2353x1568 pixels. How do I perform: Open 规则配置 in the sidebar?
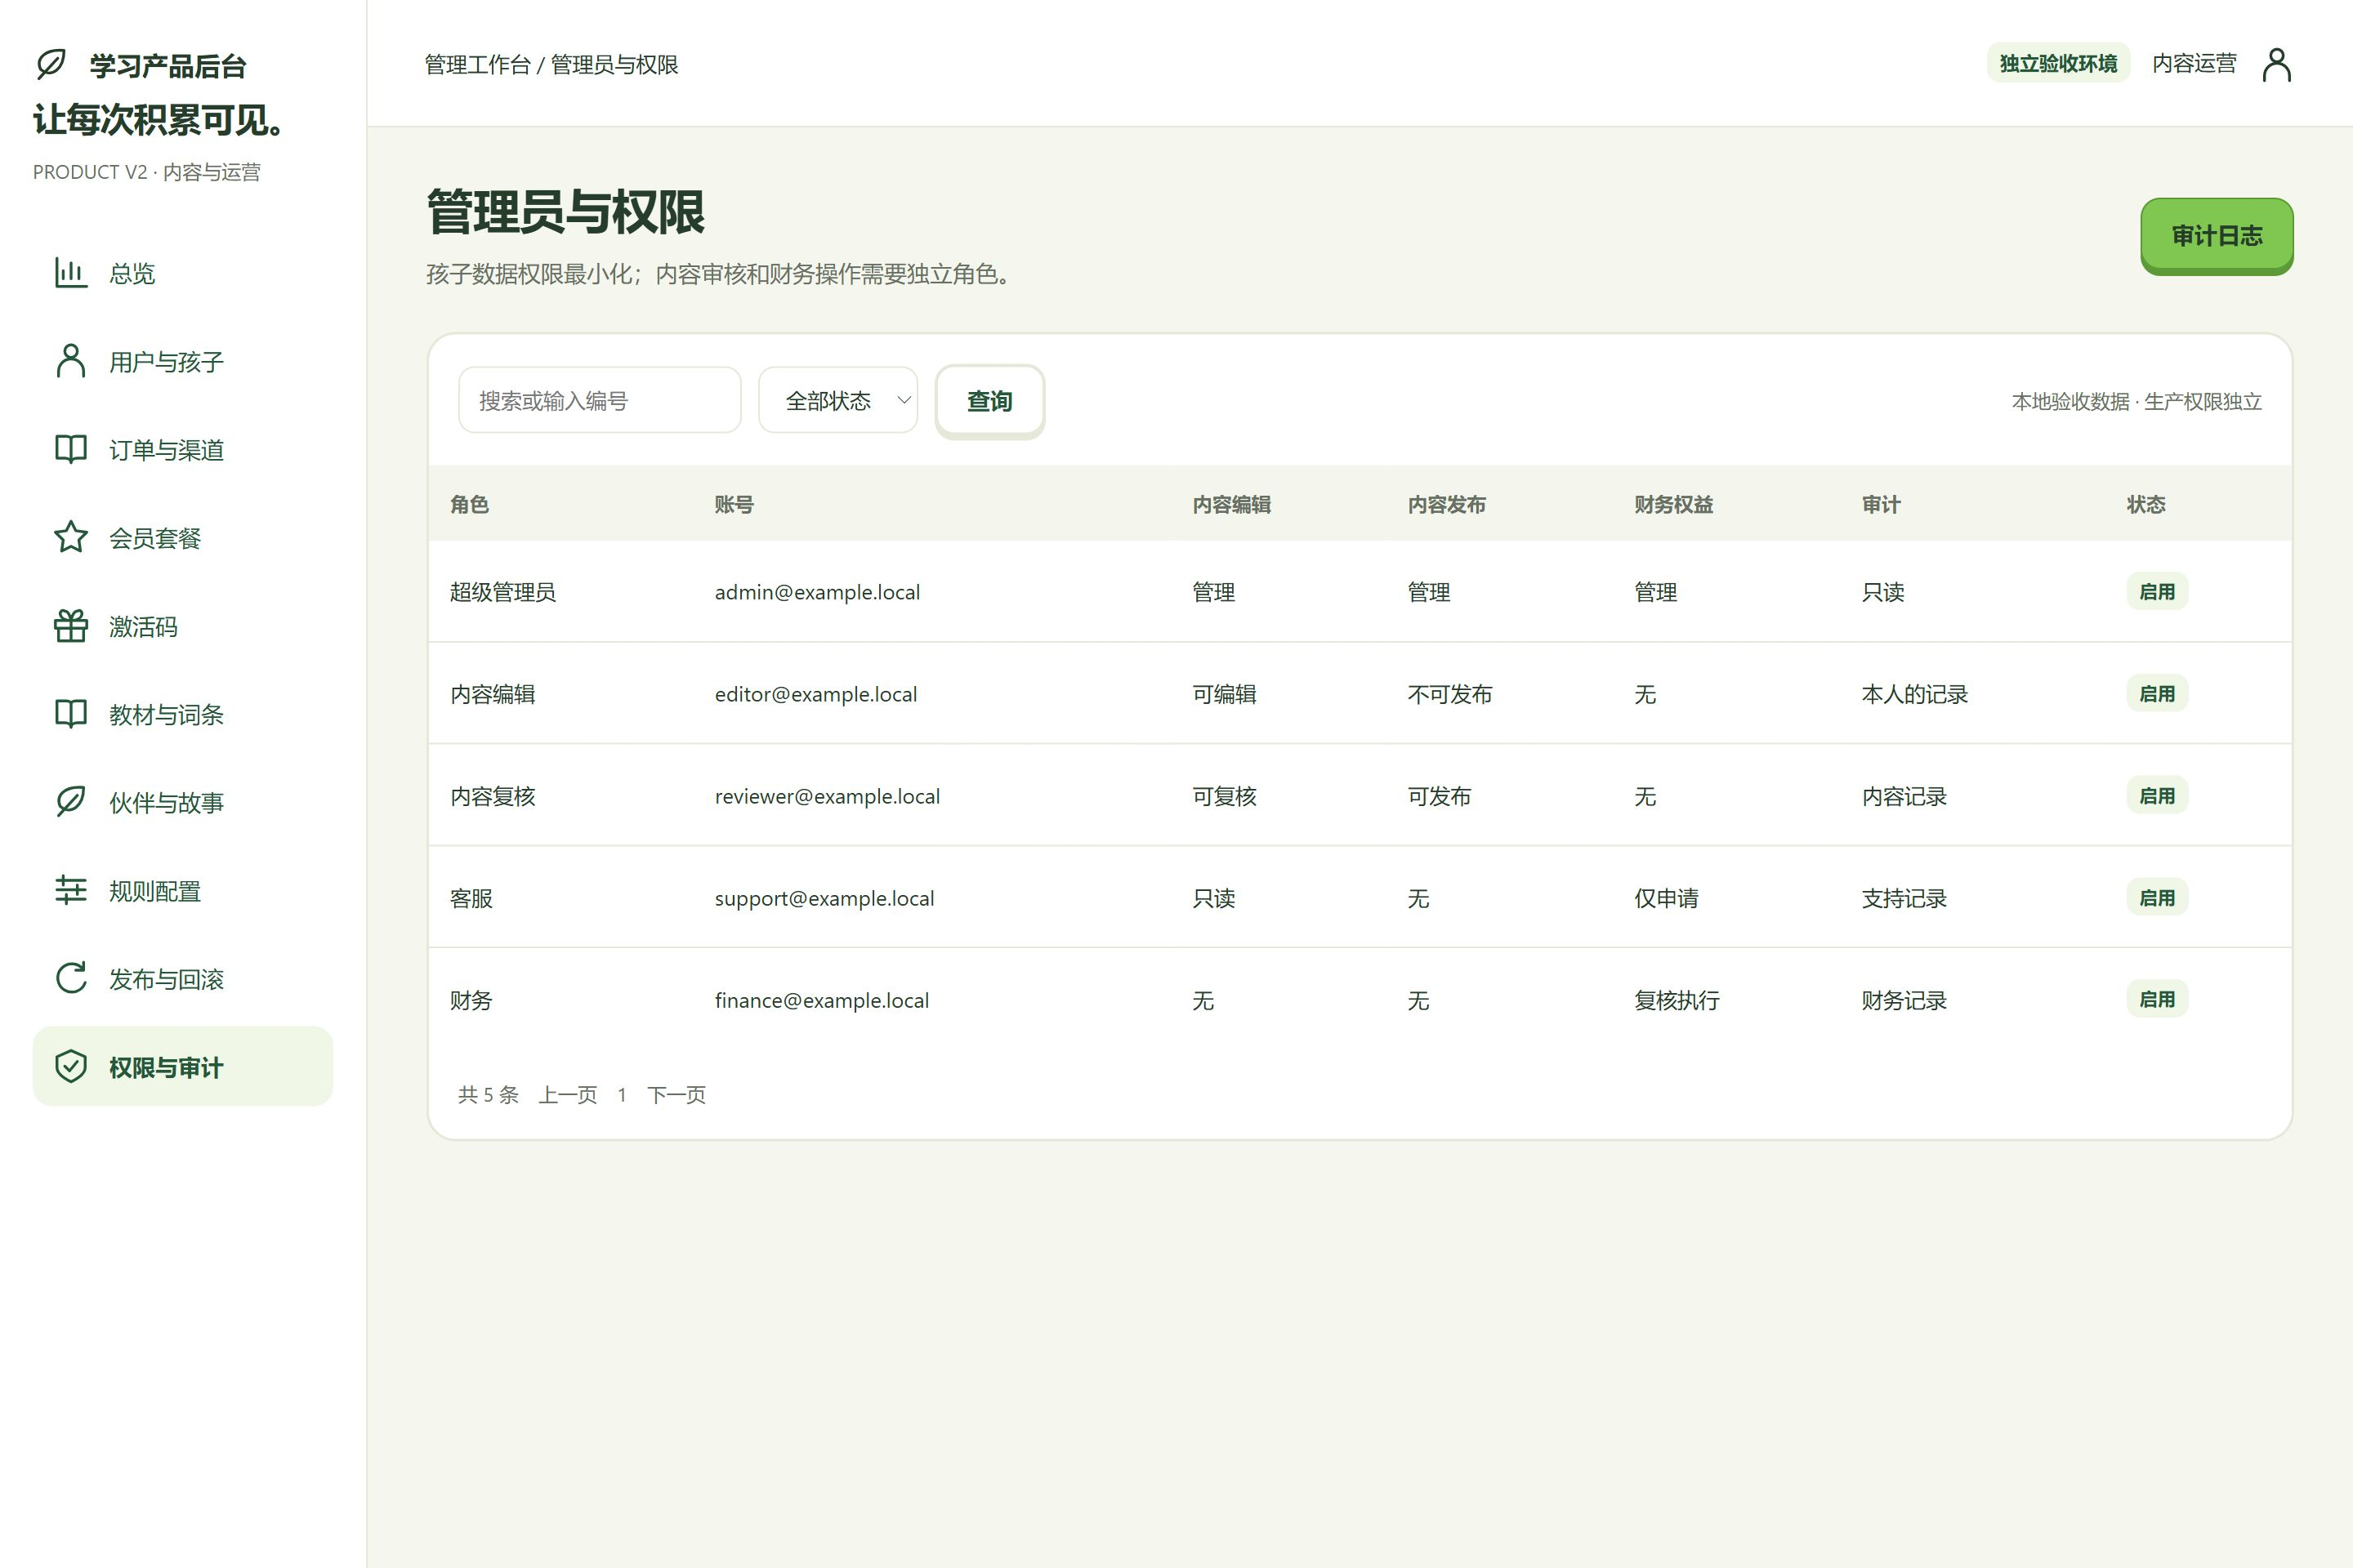tap(183, 890)
